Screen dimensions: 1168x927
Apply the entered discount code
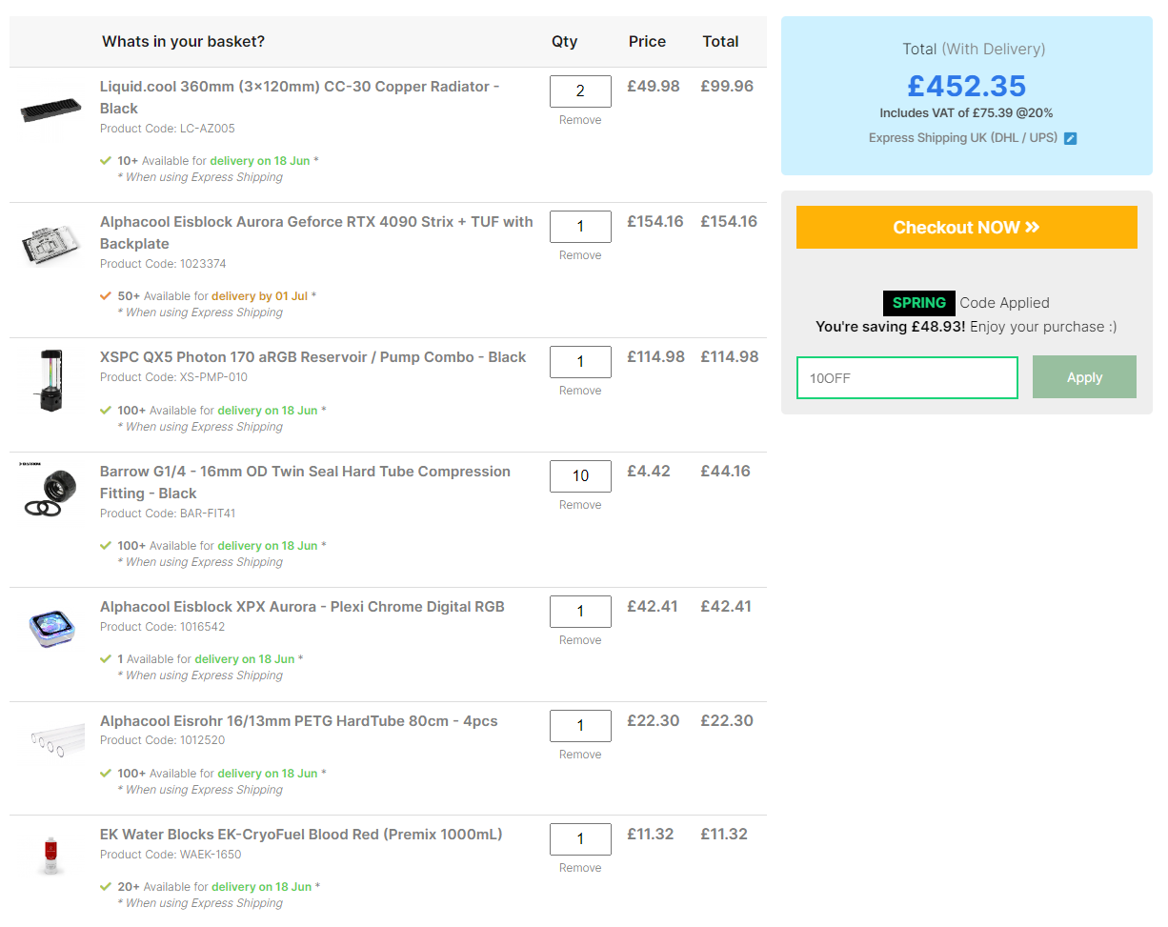pos(1084,377)
